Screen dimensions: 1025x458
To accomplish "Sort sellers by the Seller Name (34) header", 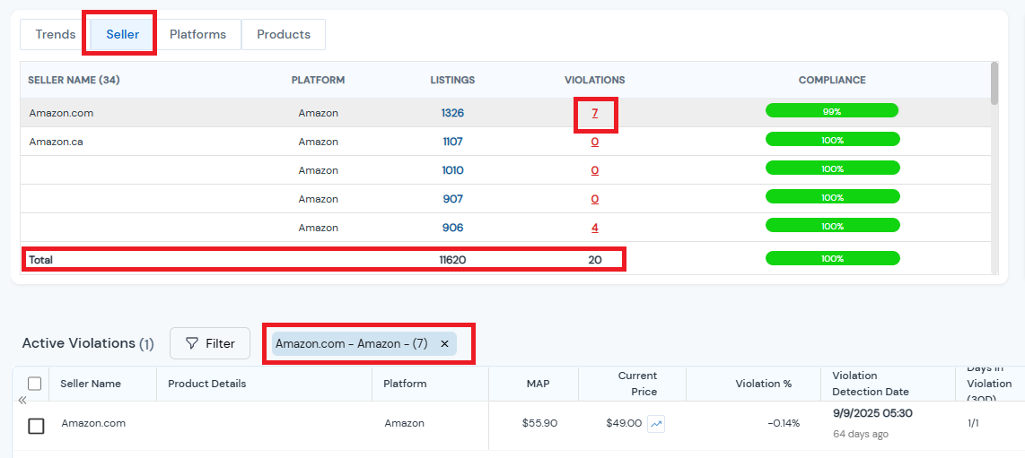I will (x=74, y=80).
